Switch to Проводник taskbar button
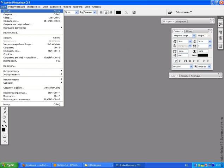This screenshot has width=224, height=168. click(98, 165)
